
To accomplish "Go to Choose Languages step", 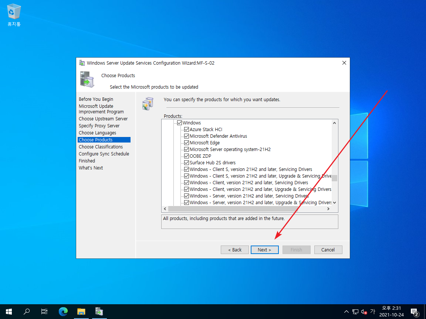I will point(97,133).
